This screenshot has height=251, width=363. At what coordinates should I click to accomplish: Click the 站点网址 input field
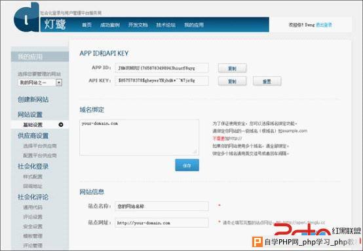pos(162,223)
